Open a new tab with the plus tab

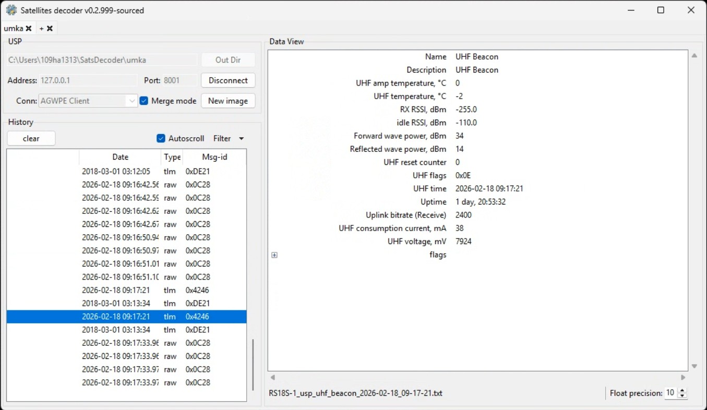42,29
